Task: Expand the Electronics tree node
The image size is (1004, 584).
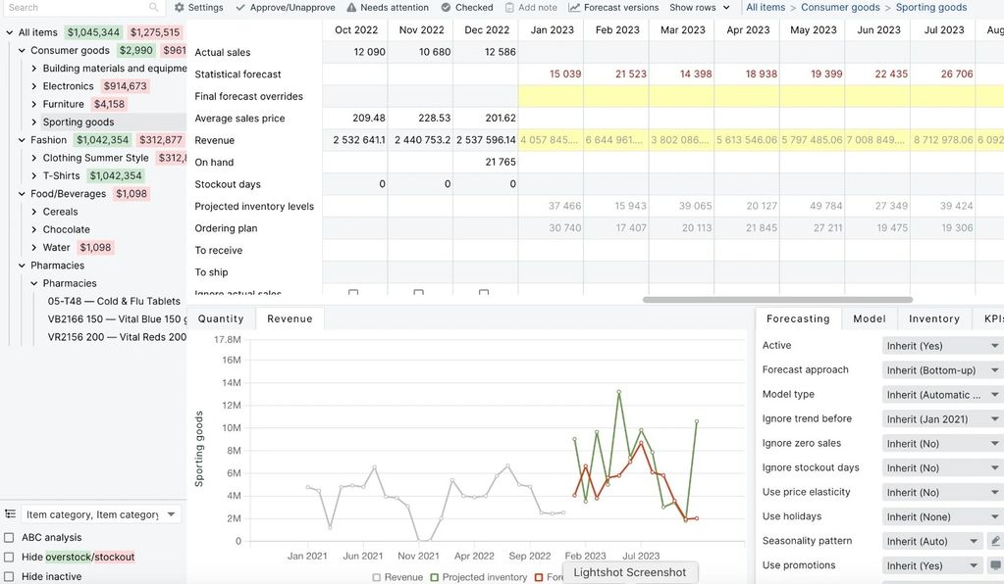Action: pyautogui.click(x=34, y=86)
